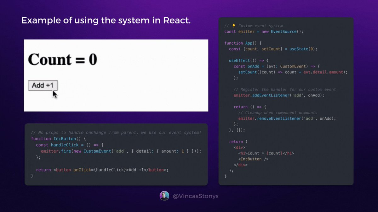Click the "function App() {" line

click(x=243, y=43)
